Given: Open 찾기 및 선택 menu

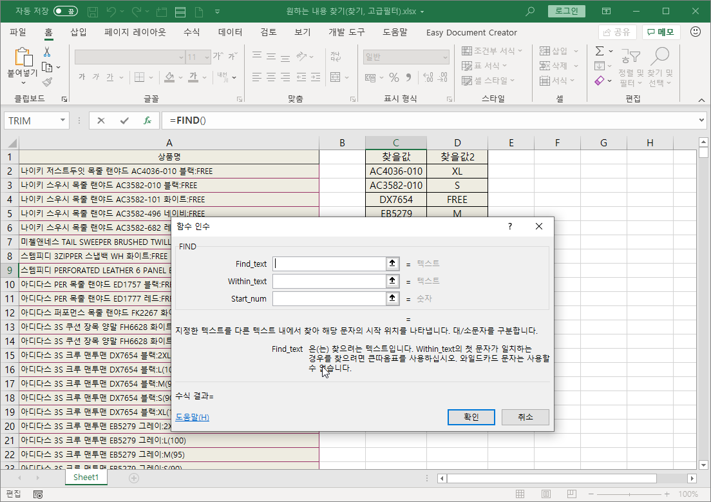Looking at the screenshot, I should [660, 67].
